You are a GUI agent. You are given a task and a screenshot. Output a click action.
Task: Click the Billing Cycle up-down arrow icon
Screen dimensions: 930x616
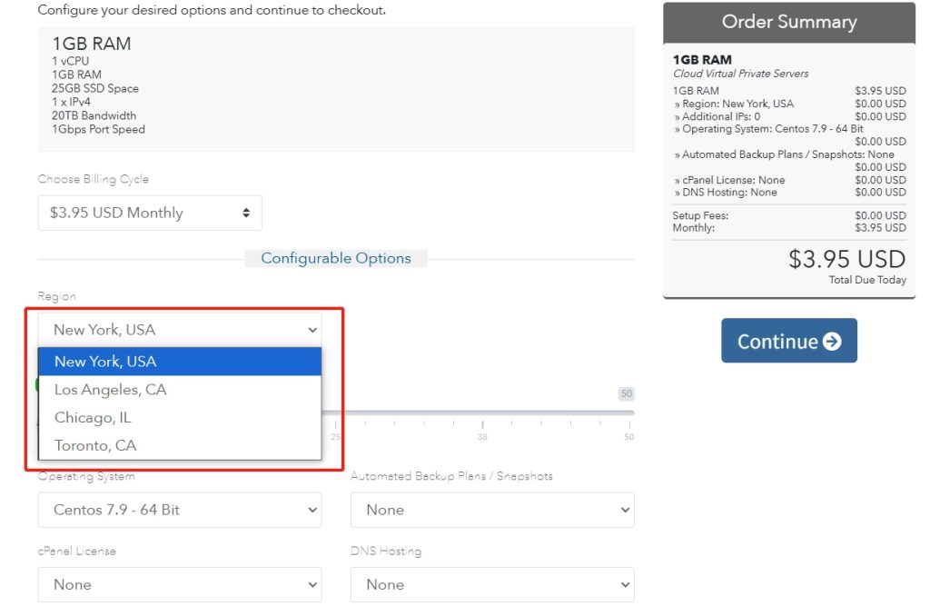246,213
